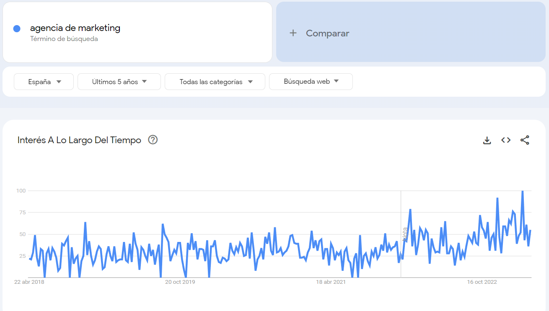Click the plus icon beside Comparar

(293, 33)
